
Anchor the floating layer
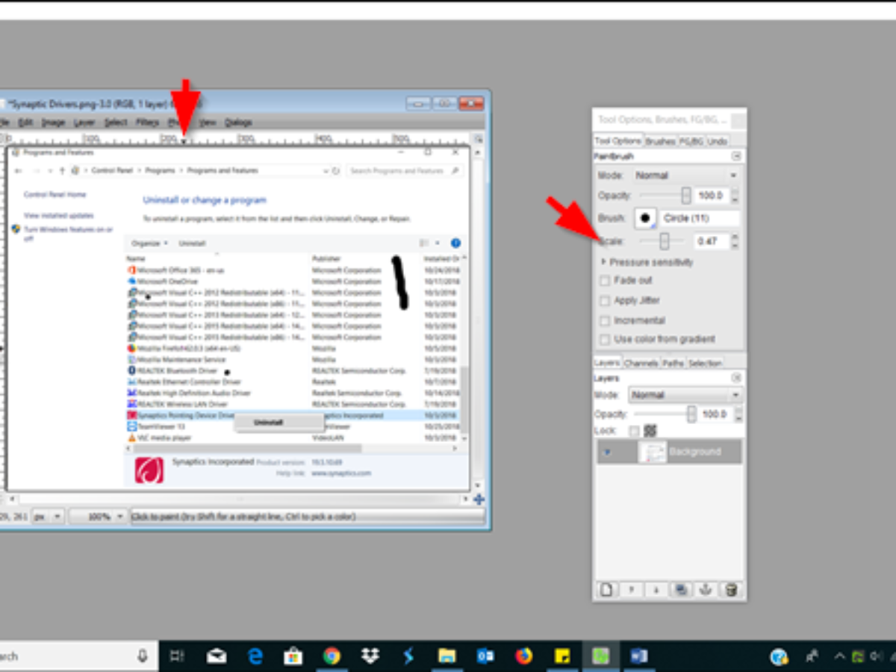coord(706,590)
